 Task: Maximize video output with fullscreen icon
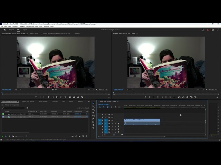pos(218,30)
